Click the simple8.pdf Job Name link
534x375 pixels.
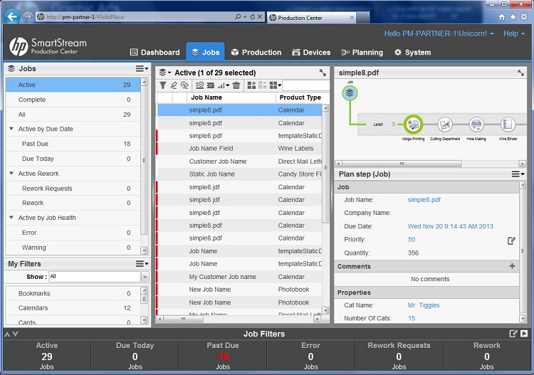[x=424, y=200]
